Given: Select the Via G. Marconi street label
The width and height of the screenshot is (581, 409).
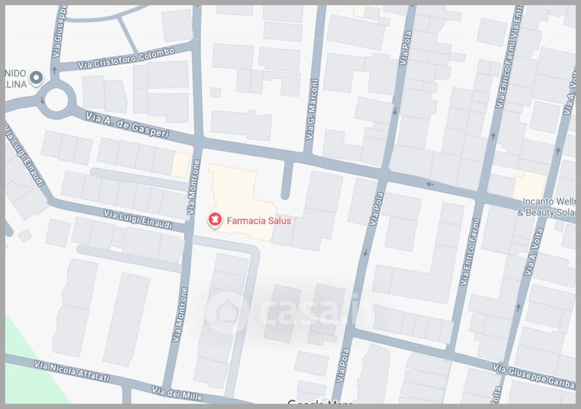Looking at the screenshot, I should point(313,110).
